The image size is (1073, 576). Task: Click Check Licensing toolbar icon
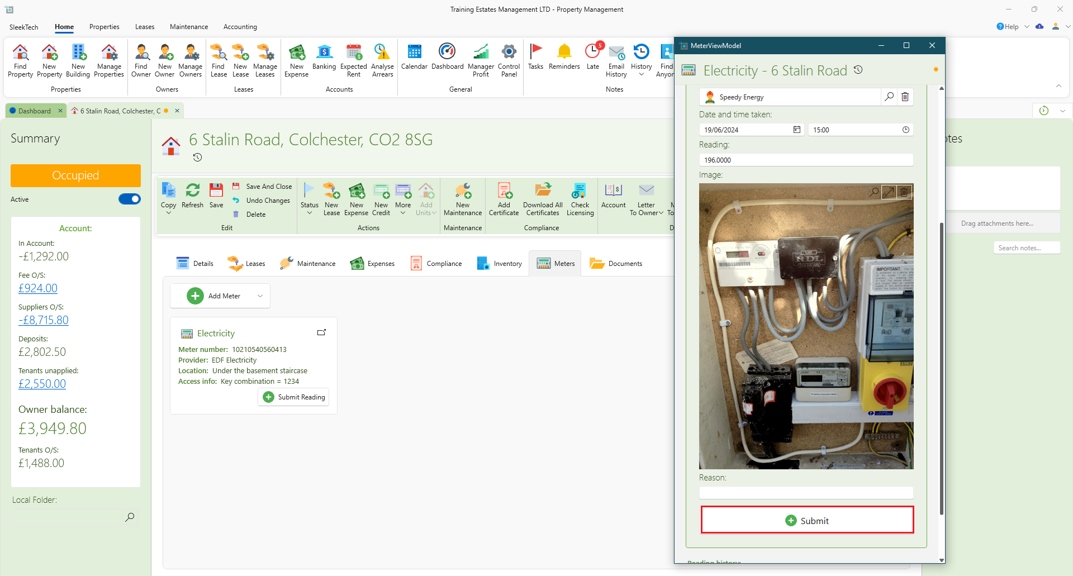coord(580,199)
